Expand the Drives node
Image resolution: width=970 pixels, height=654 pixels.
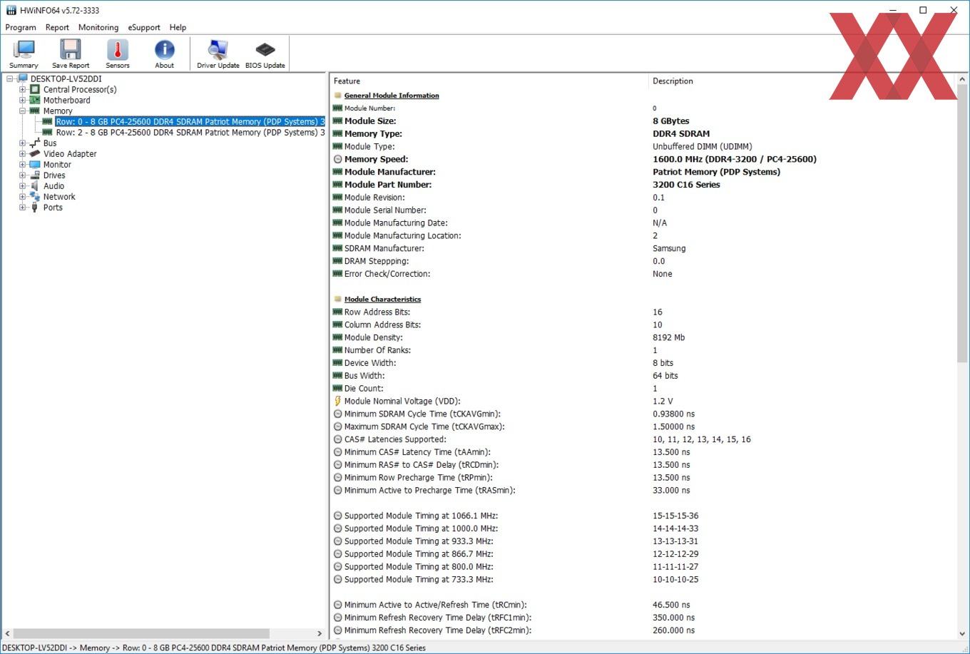(x=22, y=175)
